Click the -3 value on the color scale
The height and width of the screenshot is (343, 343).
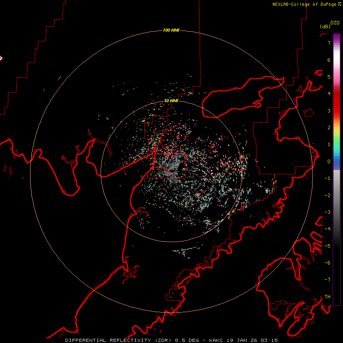[x=327, y=212]
